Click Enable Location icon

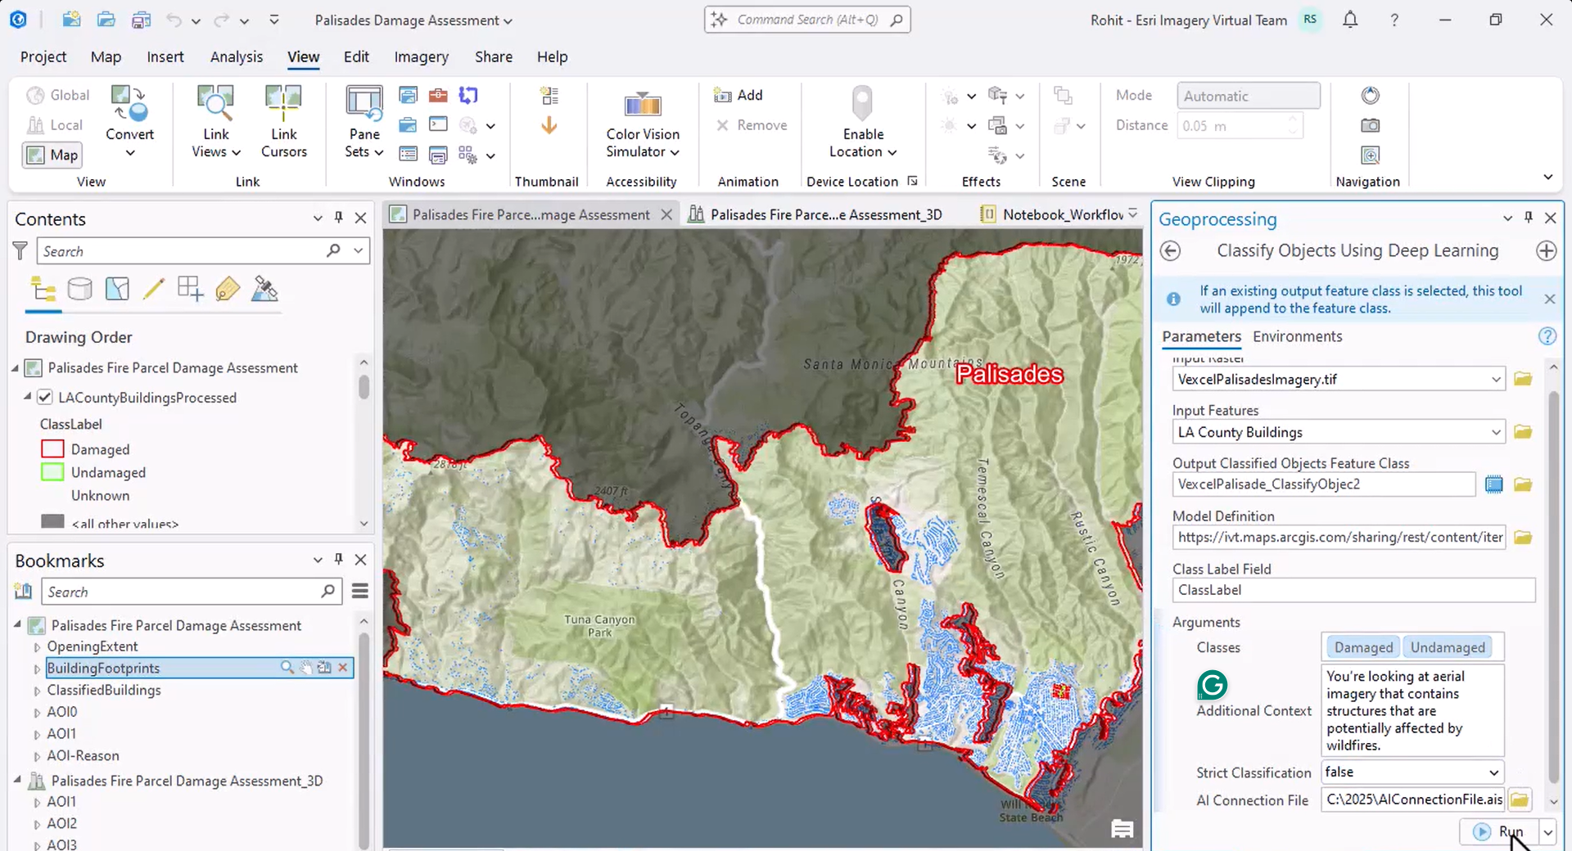pyautogui.click(x=862, y=104)
